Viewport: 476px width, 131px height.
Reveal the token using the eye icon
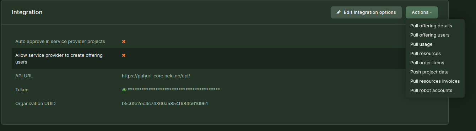[124, 90]
